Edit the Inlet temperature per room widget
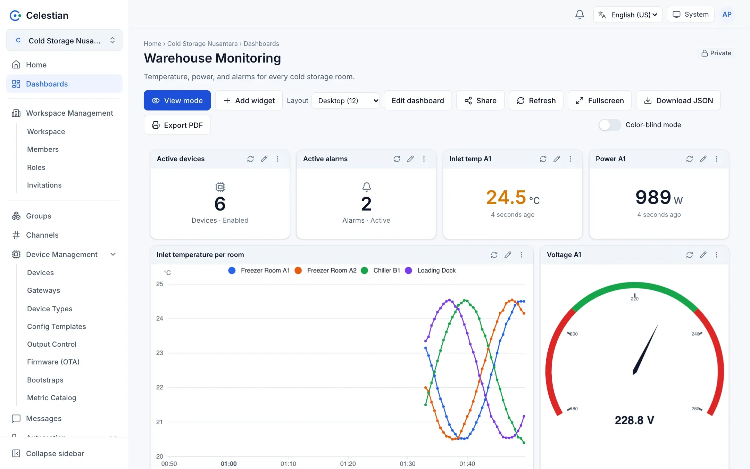750x469 pixels. click(508, 255)
